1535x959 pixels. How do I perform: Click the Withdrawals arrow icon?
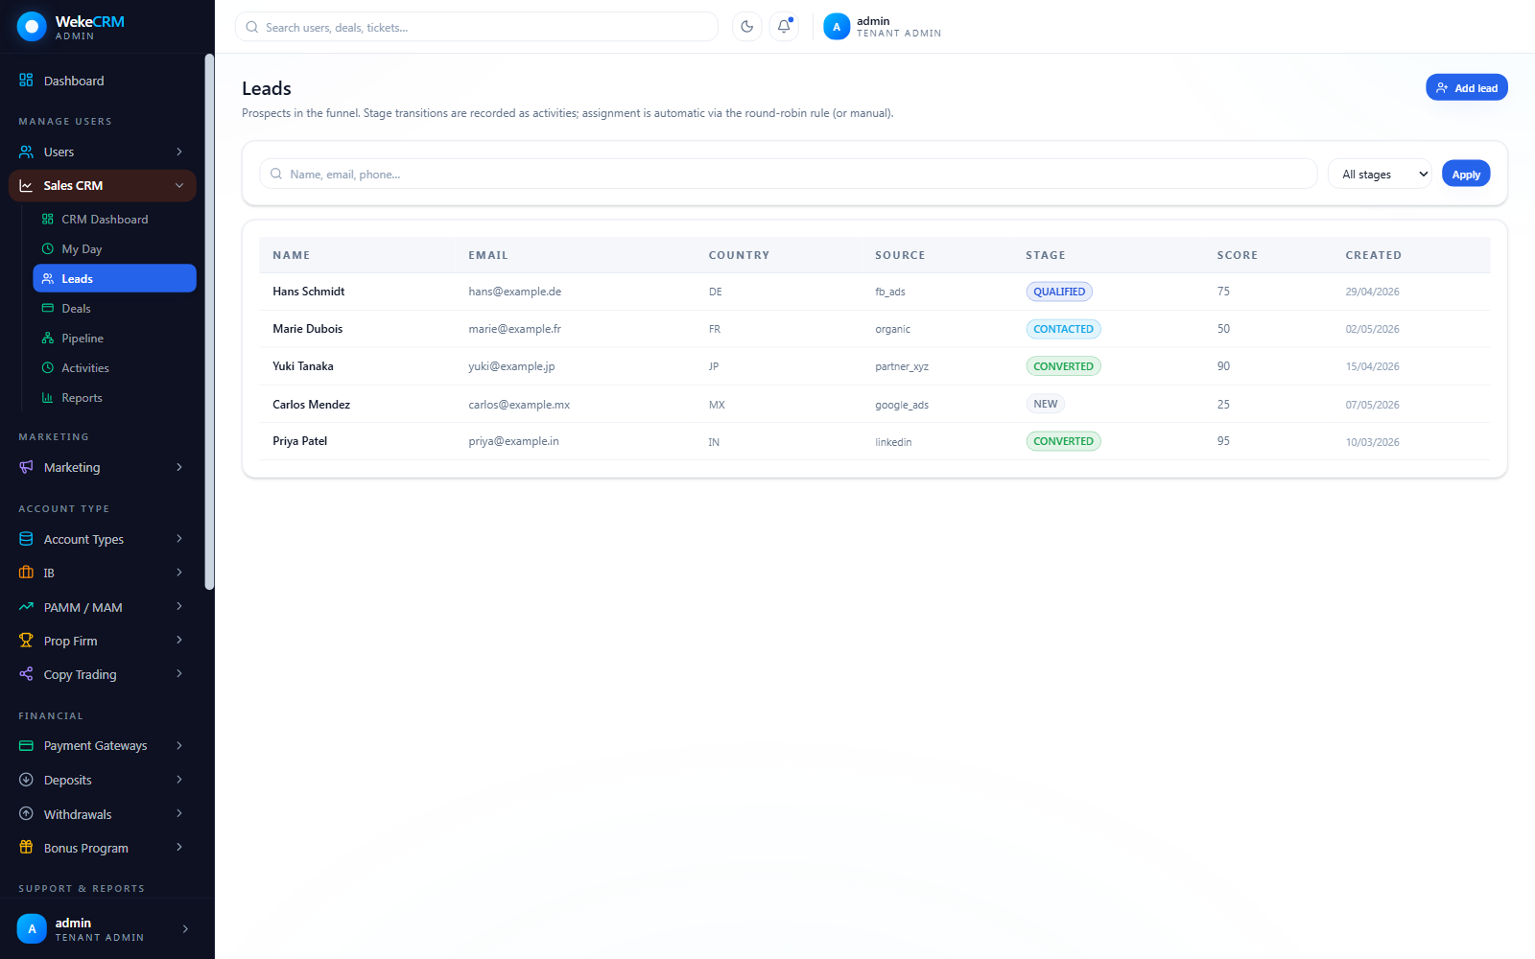click(26, 814)
